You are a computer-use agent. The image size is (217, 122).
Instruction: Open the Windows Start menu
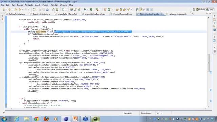click(4, 119)
